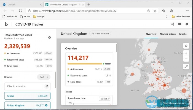Expand map to fullscreen arrow button
Image resolution: width=193 pixels, height=110 pixels.
[186, 67]
